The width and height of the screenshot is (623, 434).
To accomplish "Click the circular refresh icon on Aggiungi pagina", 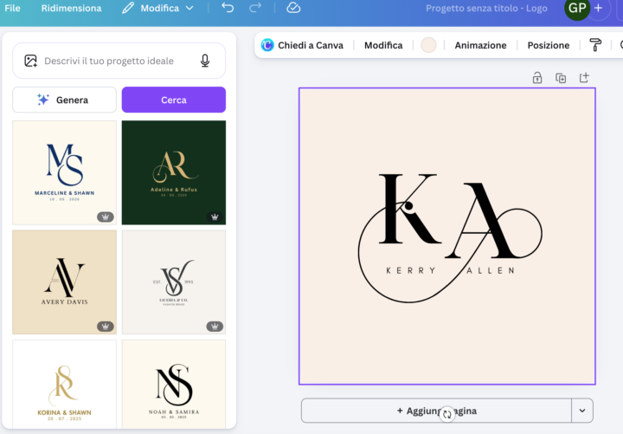I will 447,414.
